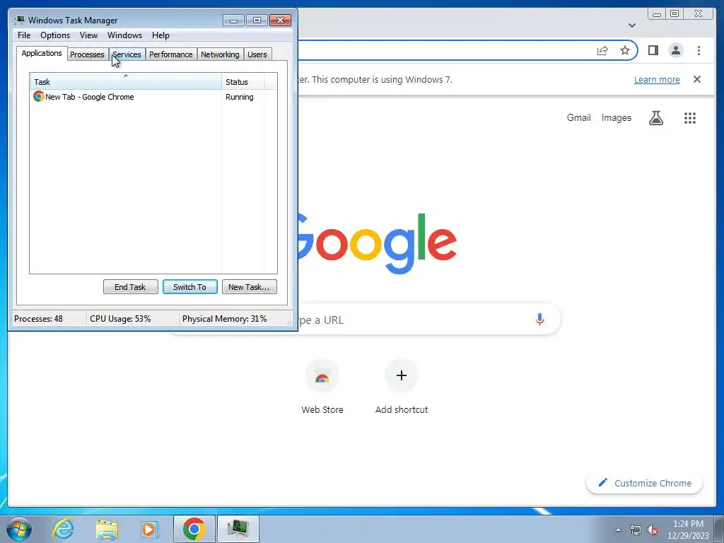Select the Applications tab

42,53
